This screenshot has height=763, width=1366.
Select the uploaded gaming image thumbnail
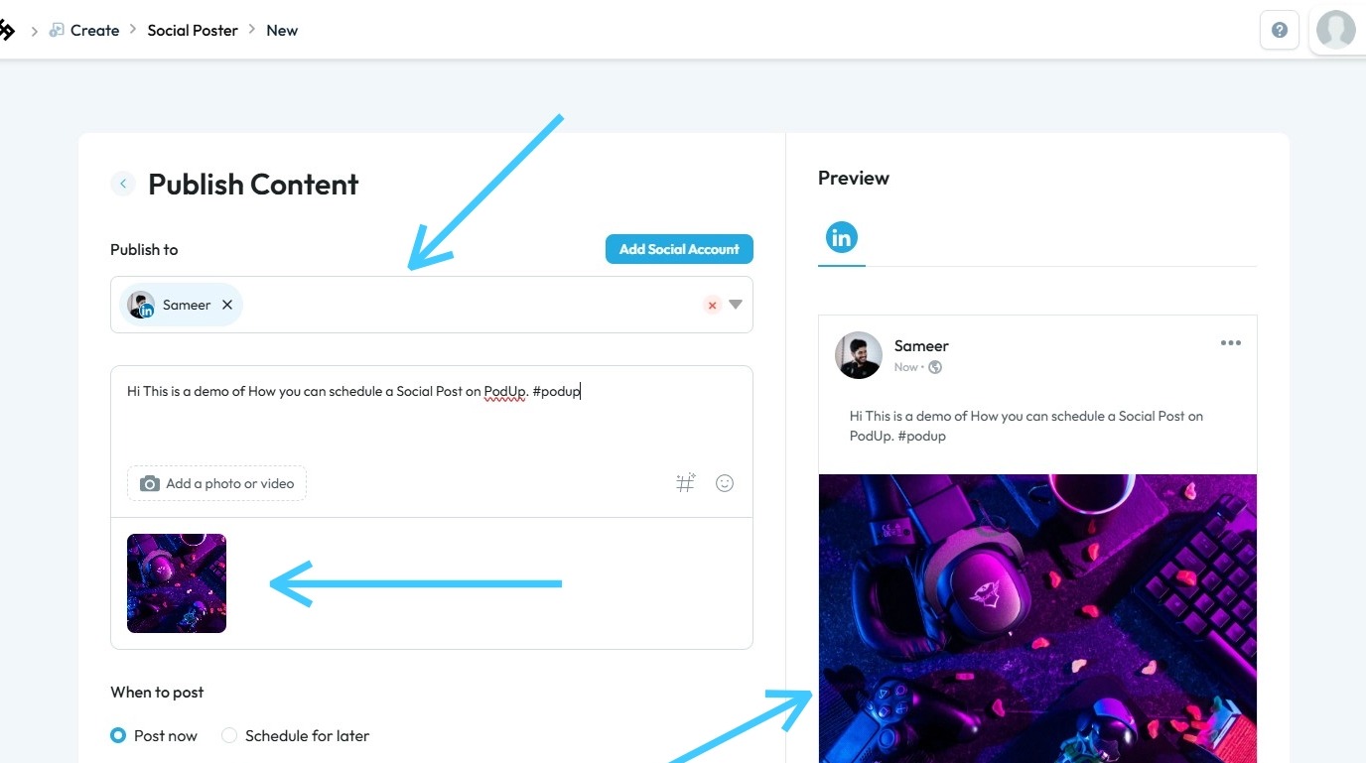click(x=177, y=583)
